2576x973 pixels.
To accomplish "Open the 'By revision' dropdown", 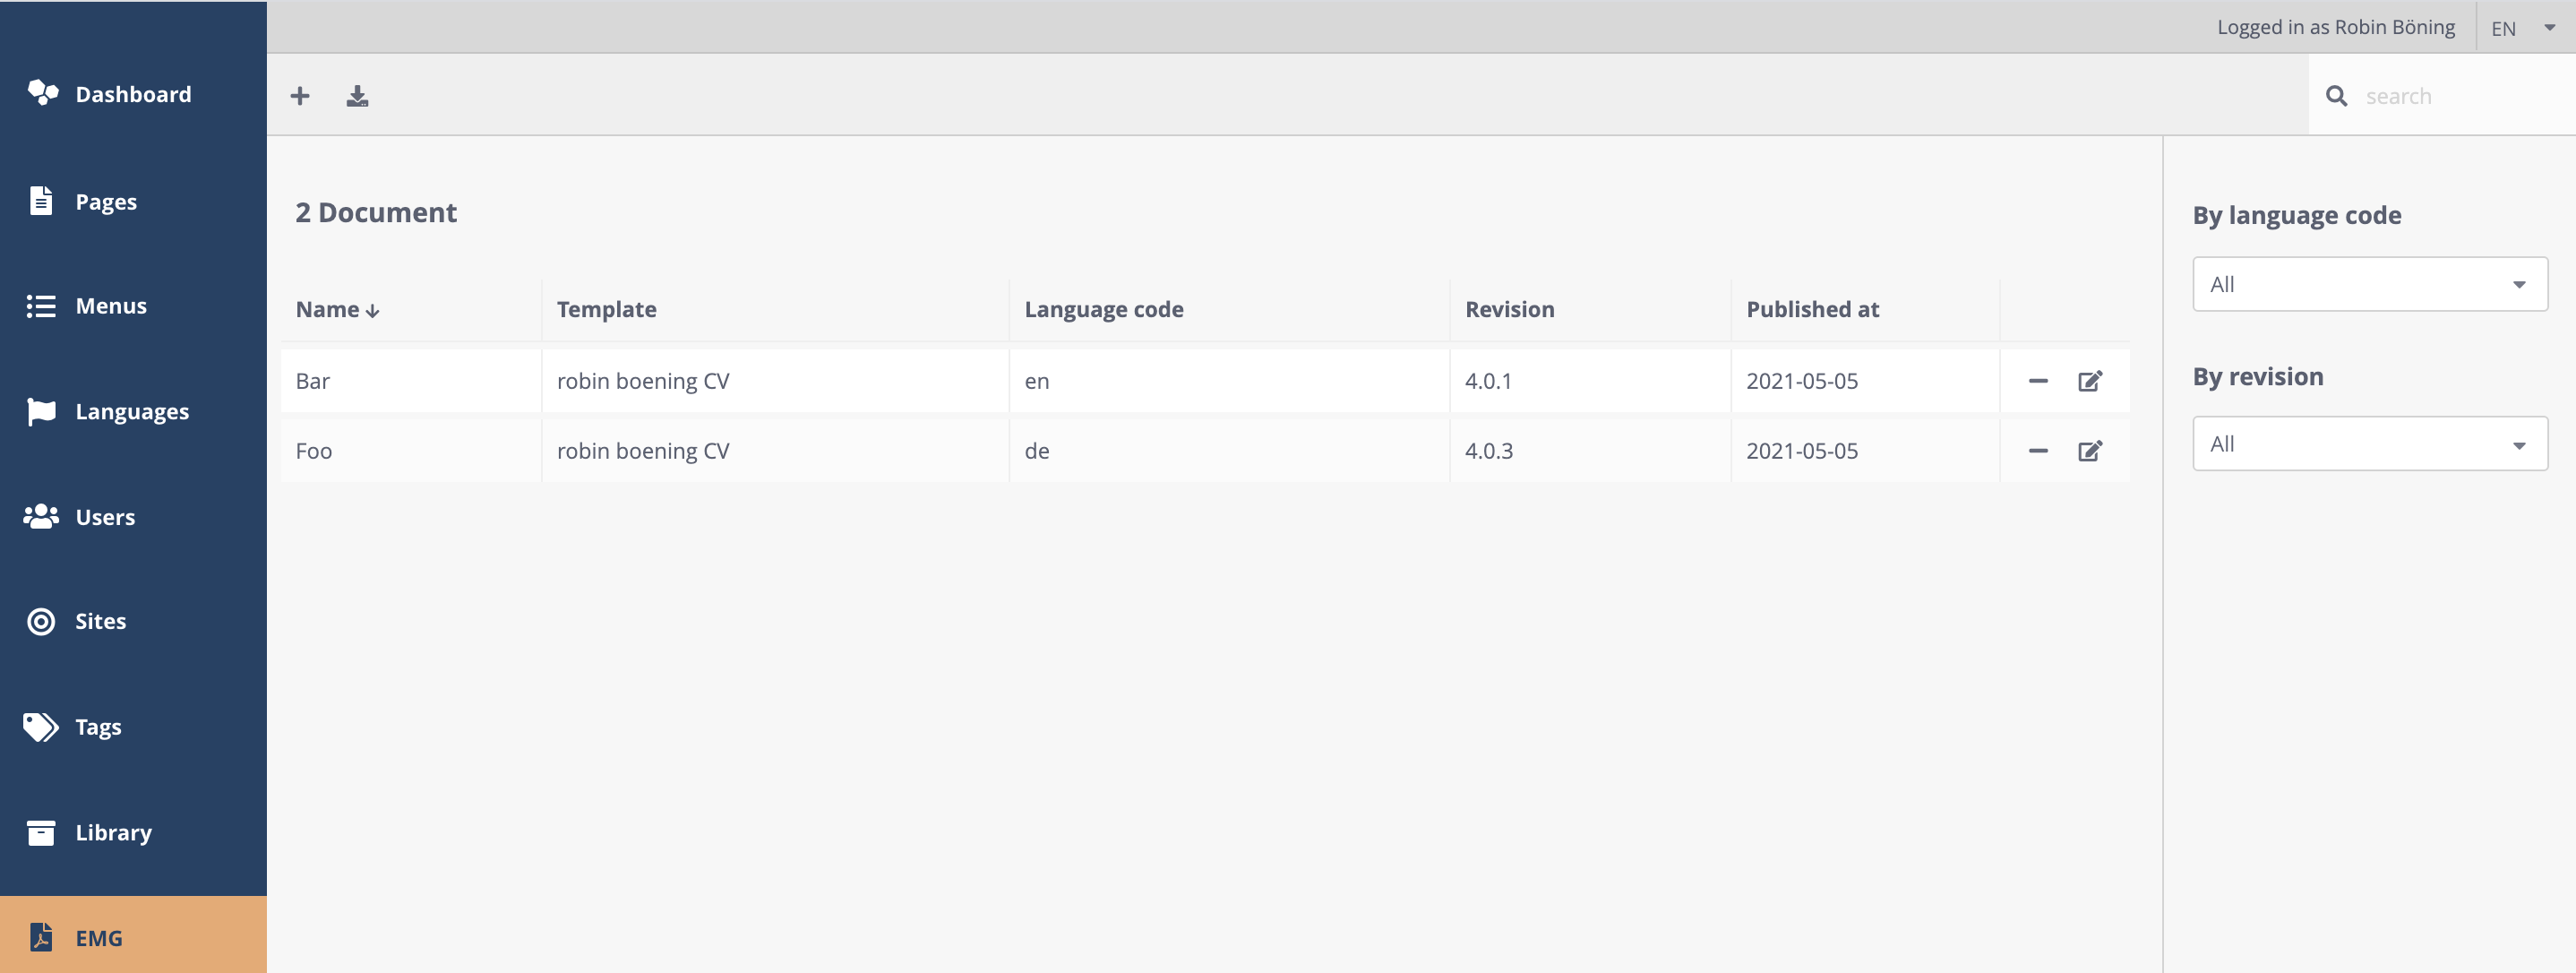I will pos(2369,443).
